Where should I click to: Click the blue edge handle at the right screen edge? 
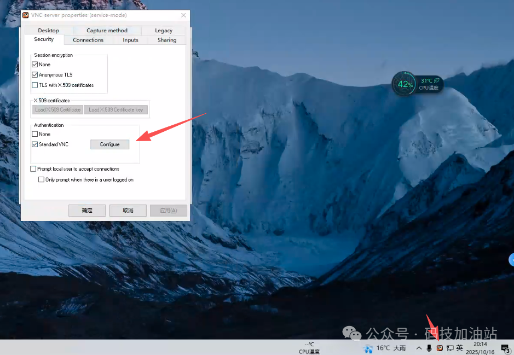coord(511,260)
